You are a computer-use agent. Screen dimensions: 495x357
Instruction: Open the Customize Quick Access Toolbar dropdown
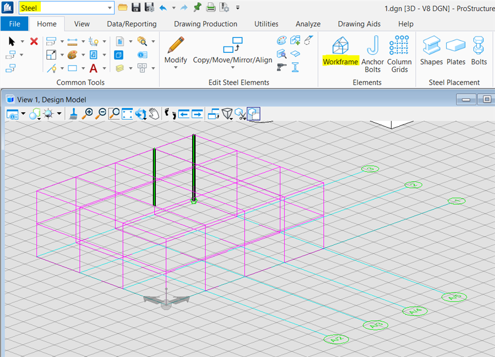click(x=238, y=8)
